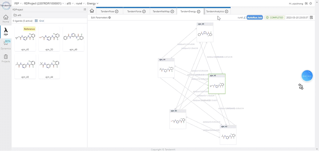Open the job log report icon
Image resolution: width=319 pixels, height=151 pixels.
tap(311, 18)
